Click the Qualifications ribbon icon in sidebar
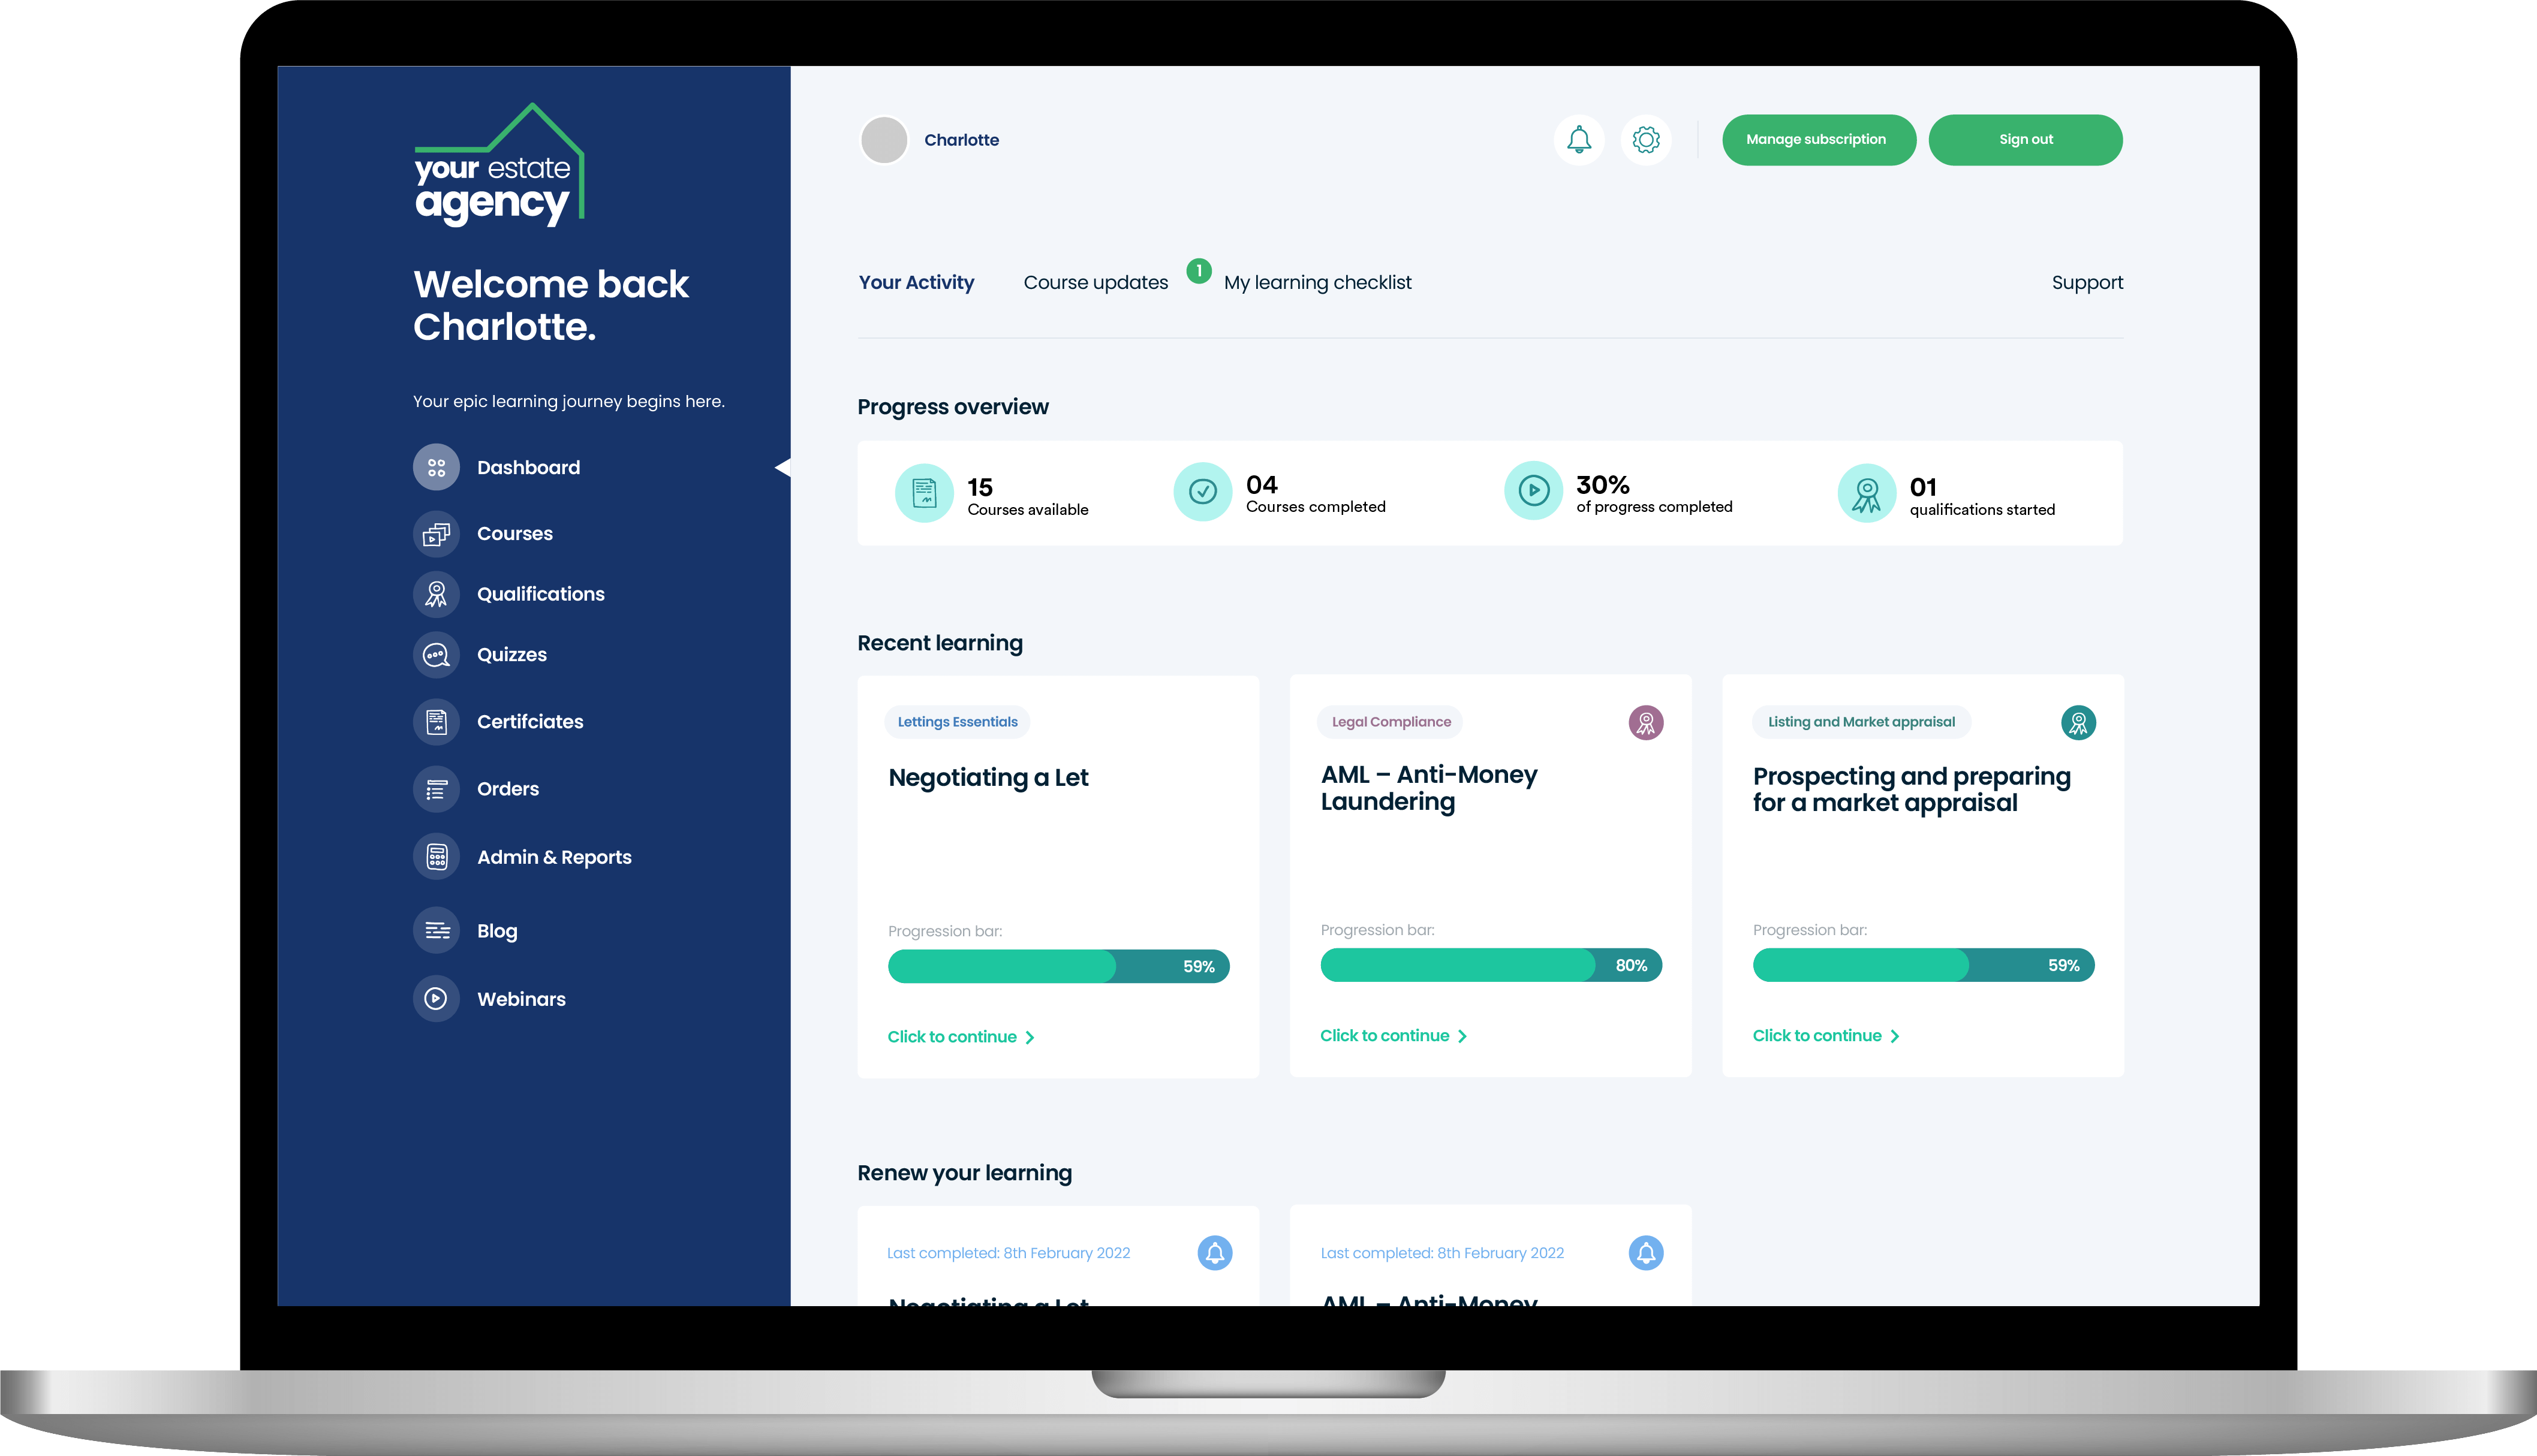This screenshot has width=2537, height=1456. point(436,594)
